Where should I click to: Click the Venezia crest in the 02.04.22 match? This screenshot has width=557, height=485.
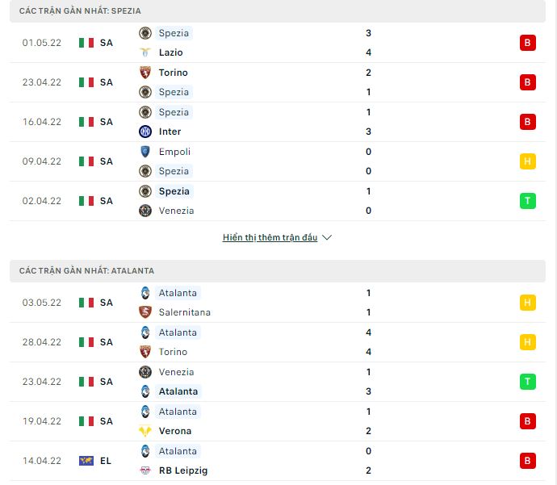[x=145, y=211]
